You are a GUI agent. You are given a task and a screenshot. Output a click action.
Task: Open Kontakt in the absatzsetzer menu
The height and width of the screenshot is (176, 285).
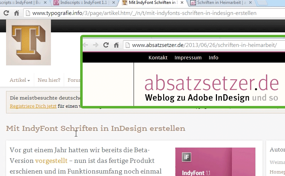click(158, 58)
